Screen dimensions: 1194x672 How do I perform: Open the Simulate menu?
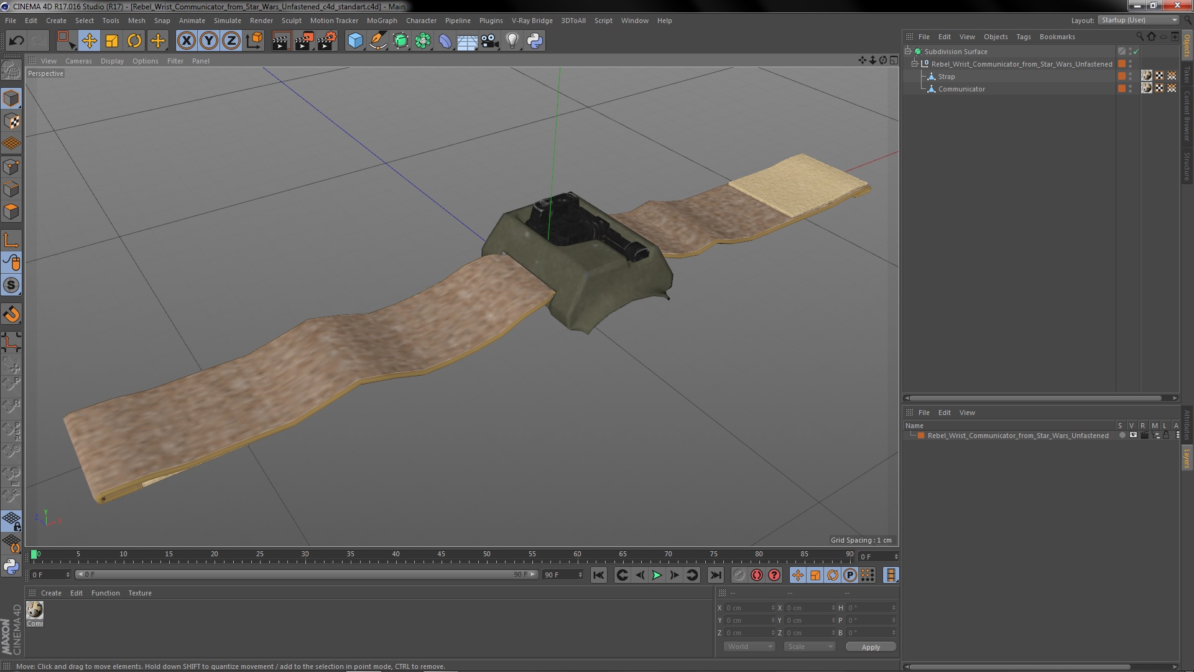tap(227, 21)
